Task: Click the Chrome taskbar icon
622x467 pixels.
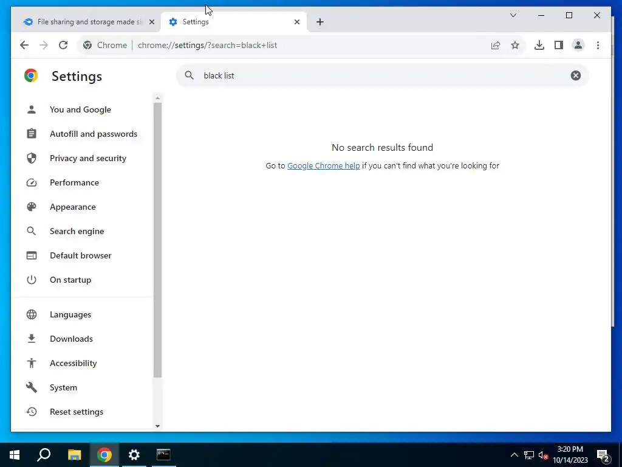Action: coord(104,455)
